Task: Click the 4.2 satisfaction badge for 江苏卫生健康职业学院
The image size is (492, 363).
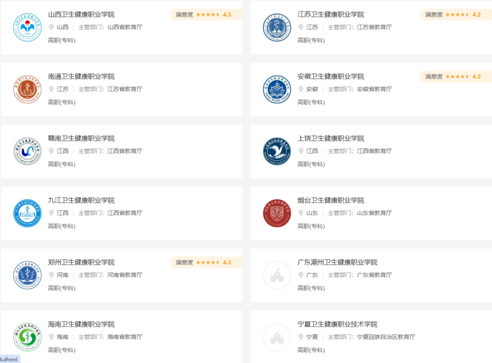Action: click(x=456, y=15)
